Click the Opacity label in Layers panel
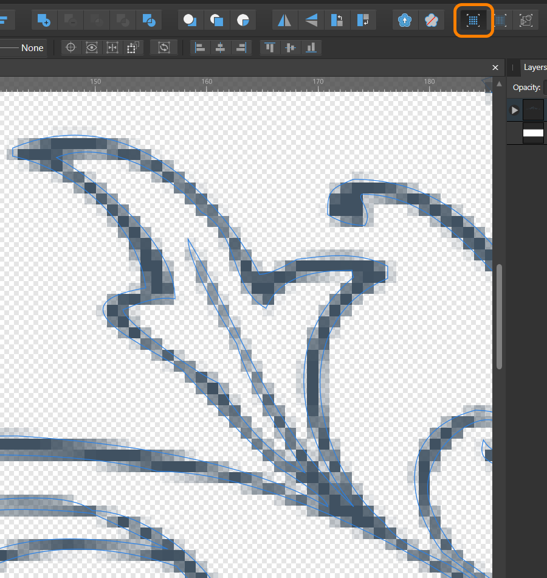This screenshot has width=547, height=578. (x=526, y=88)
